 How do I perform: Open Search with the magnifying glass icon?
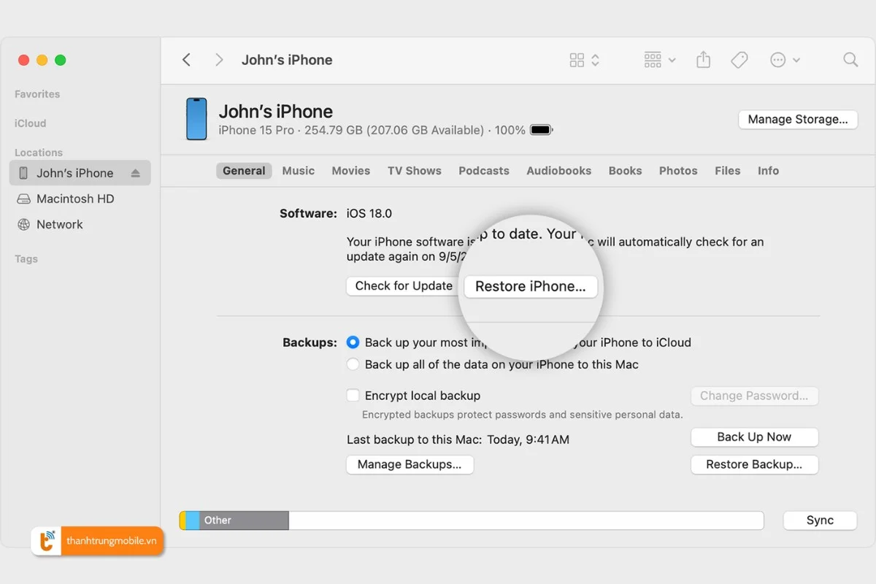click(850, 60)
